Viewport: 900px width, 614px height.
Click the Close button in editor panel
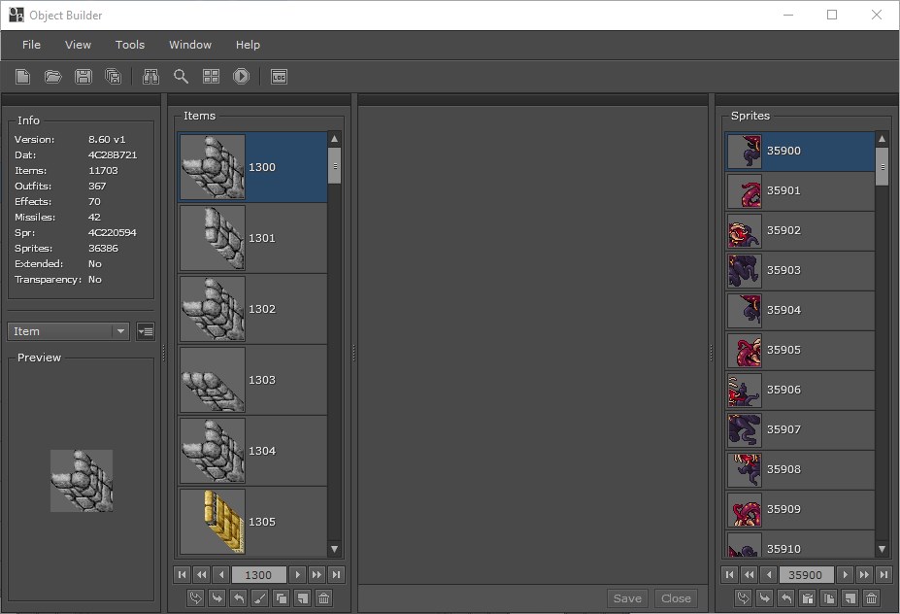coord(676,598)
